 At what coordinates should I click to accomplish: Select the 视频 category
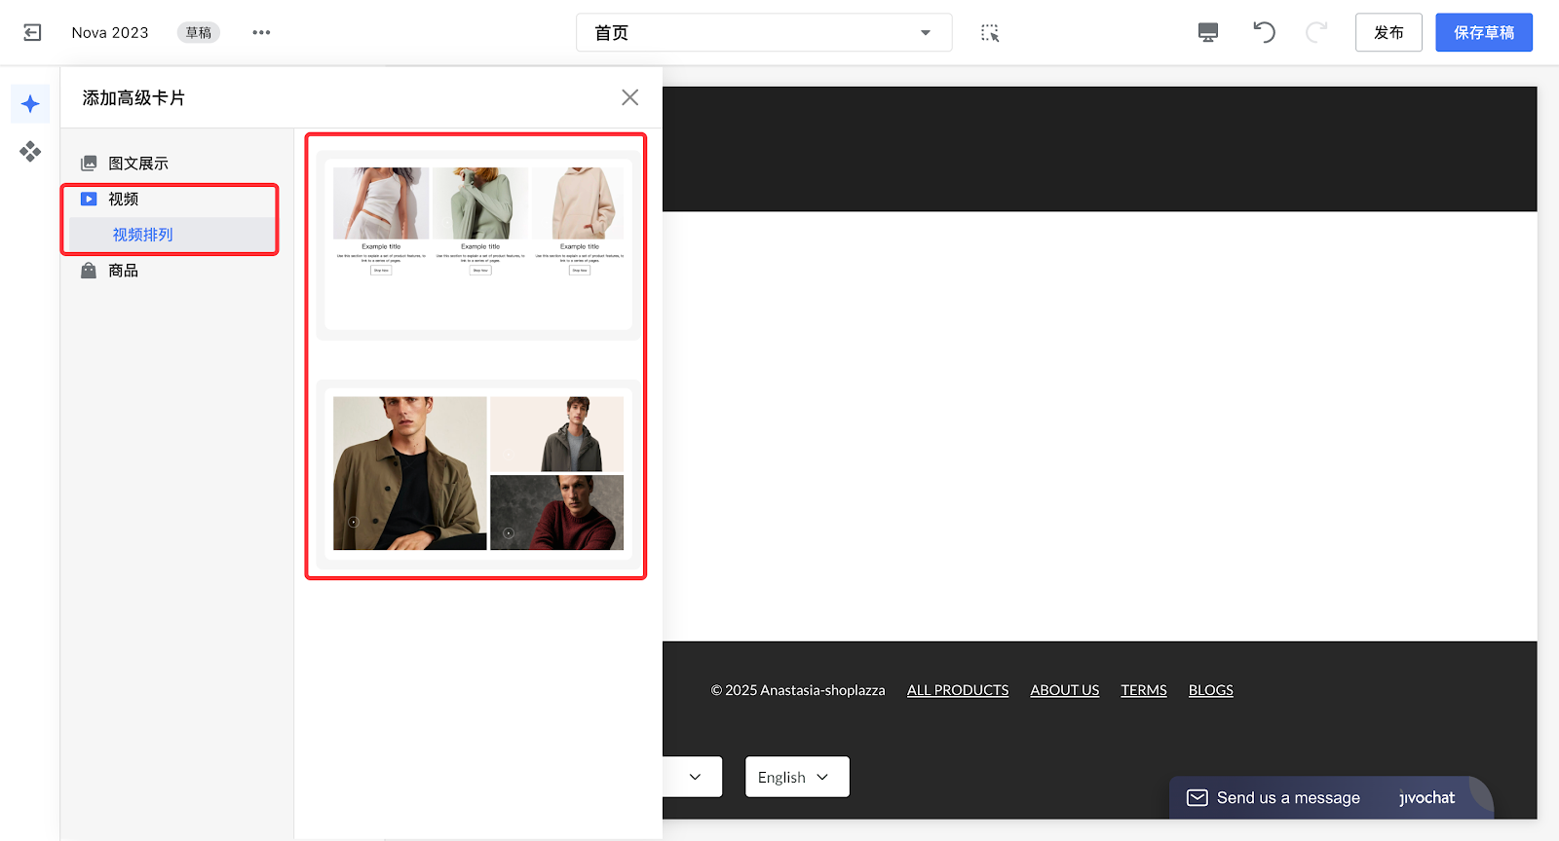coord(124,200)
